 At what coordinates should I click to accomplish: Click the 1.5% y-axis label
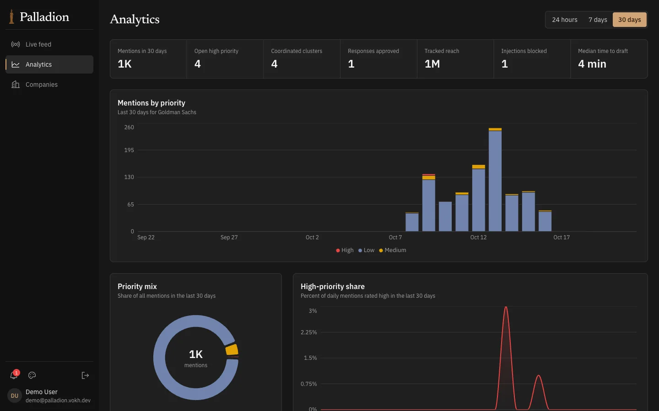click(x=310, y=358)
